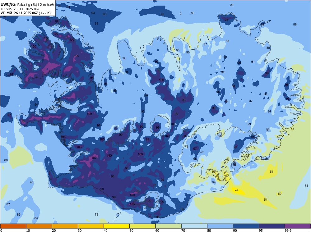Select the orange 10–20 legend color band
Viewport: 311px width, 233px height.
39,226
